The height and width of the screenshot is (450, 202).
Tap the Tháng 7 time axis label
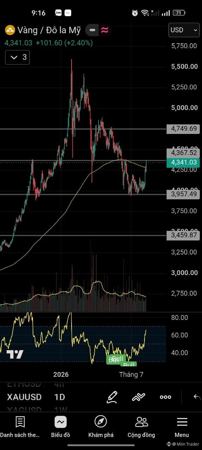coord(131,374)
